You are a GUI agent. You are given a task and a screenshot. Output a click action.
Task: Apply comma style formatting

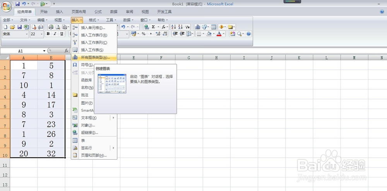click(x=151, y=34)
